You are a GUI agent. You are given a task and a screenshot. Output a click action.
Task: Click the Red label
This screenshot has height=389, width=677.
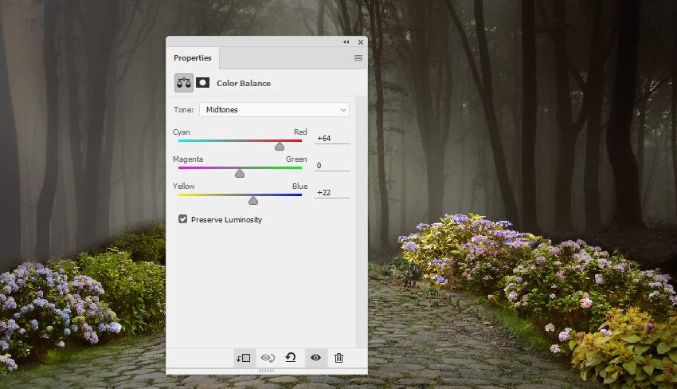point(300,132)
